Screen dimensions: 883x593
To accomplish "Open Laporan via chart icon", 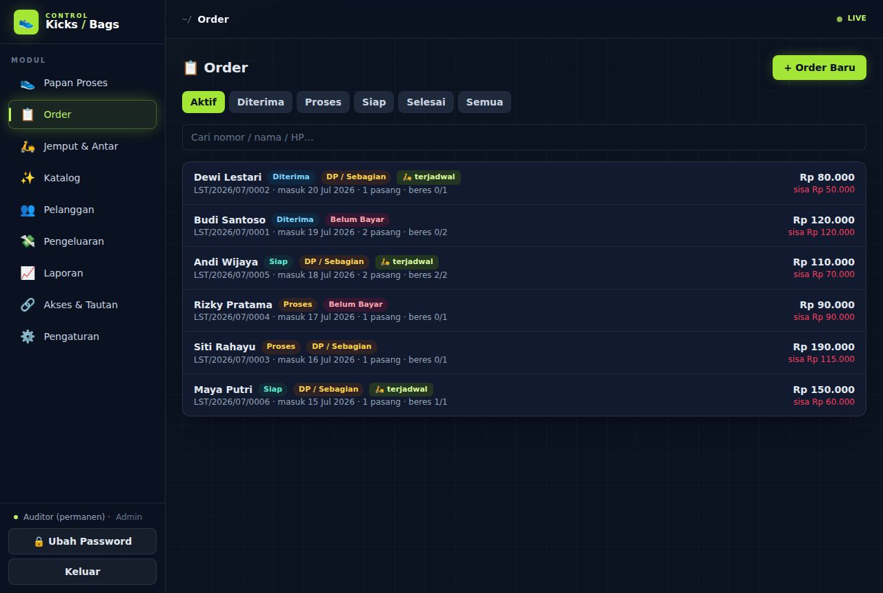I will pos(28,273).
